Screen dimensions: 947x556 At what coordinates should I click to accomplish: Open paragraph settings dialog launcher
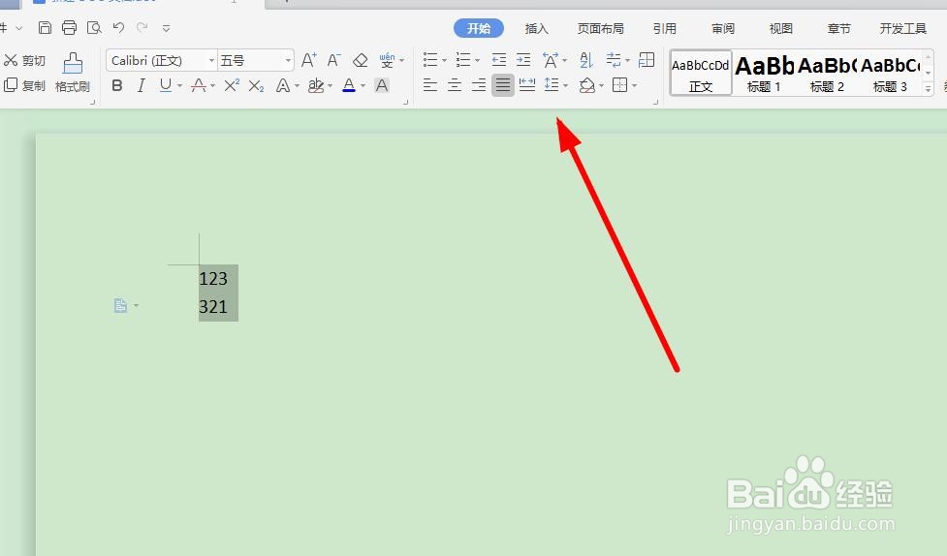click(x=656, y=103)
